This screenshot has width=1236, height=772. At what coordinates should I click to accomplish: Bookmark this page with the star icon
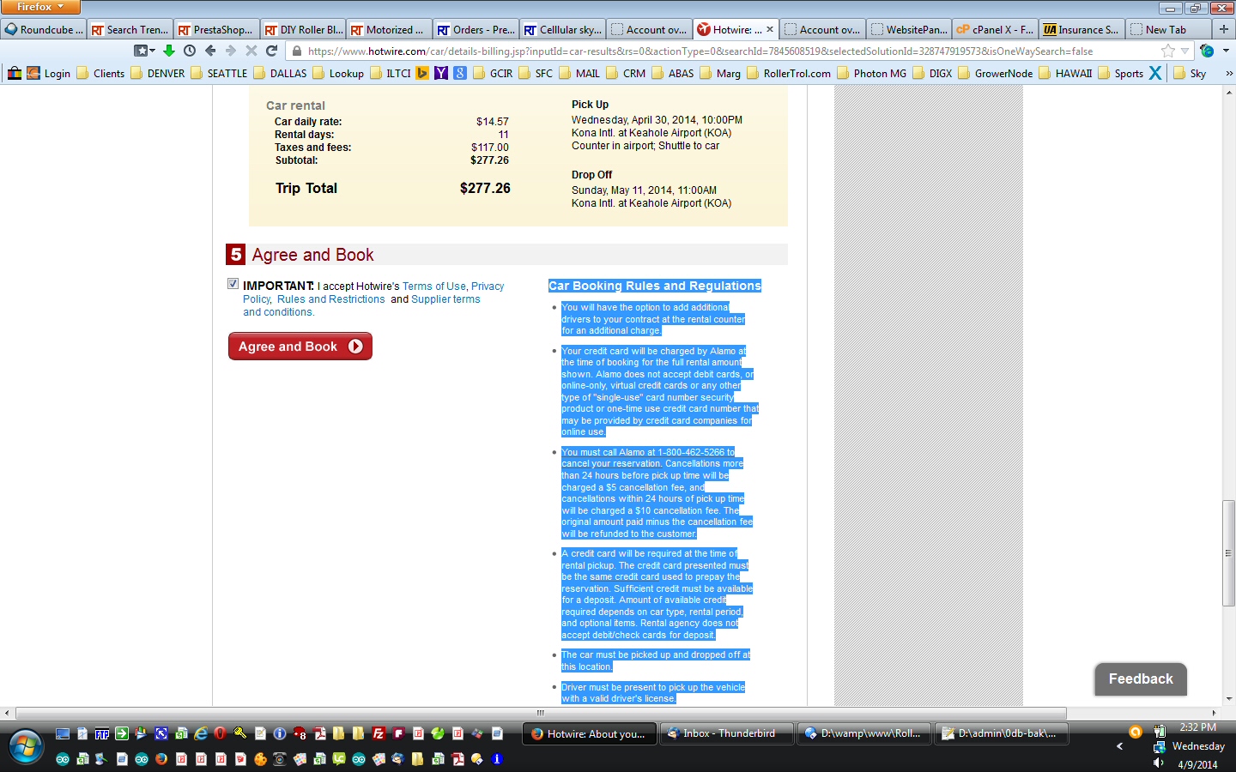[x=1167, y=51]
